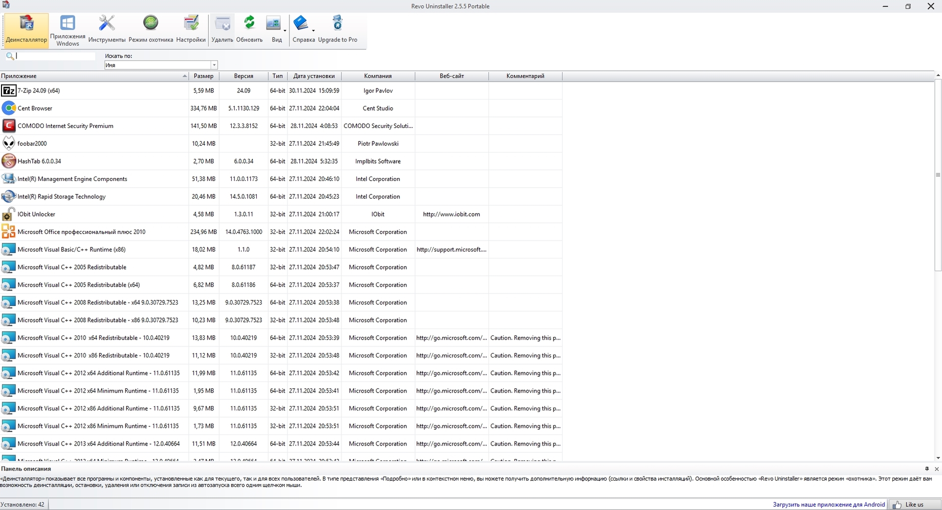The width and height of the screenshot is (942, 510).
Task: Expand the Вид dropdown arrow
Action: pos(285,30)
